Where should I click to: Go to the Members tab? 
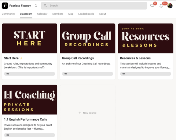58,14
